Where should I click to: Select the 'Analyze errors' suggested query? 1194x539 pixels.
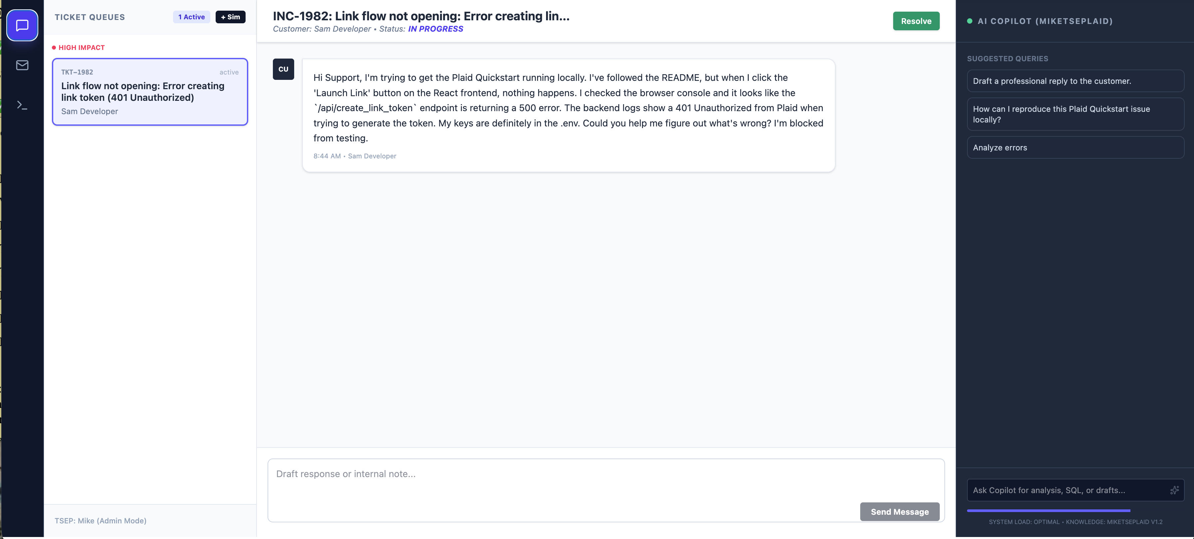pyautogui.click(x=1075, y=147)
